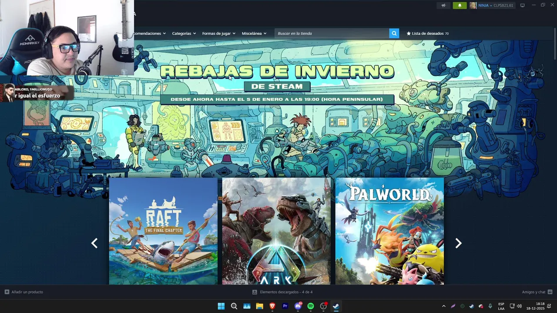Image resolution: width=557 pixels, height=313 pixels.
Task: Open the Palworld game capsule
Action: coord(389,231)
